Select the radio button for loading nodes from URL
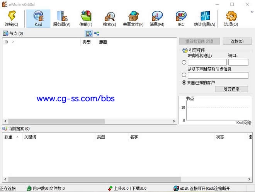 [x=184, y=75]
